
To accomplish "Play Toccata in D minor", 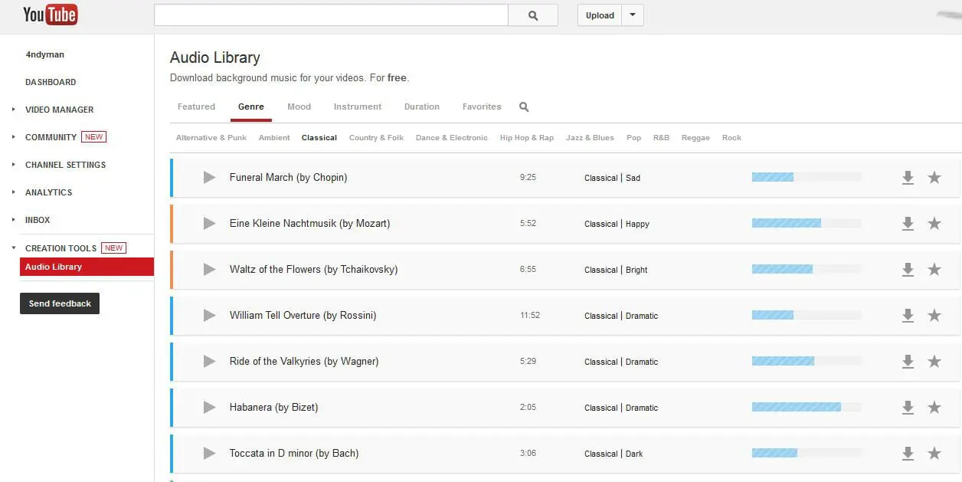I will tap(209, 454).
